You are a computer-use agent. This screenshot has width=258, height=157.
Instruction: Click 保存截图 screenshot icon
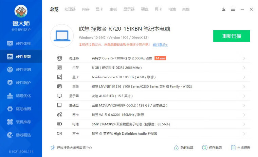tap(205, 148)
